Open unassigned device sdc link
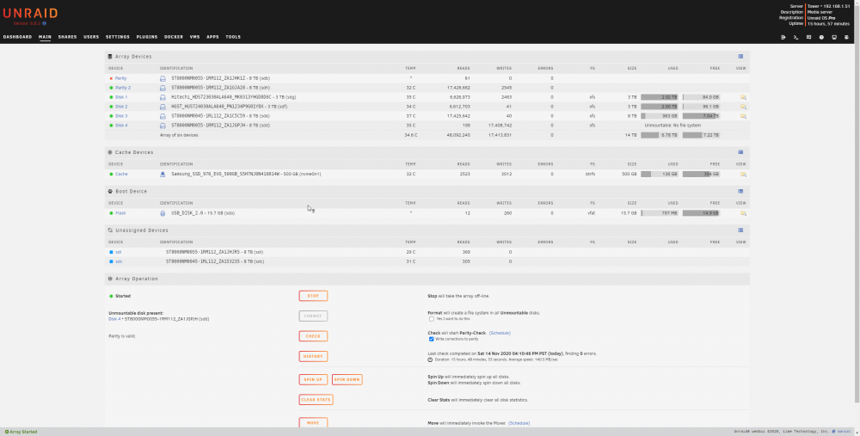 point(119,261)
